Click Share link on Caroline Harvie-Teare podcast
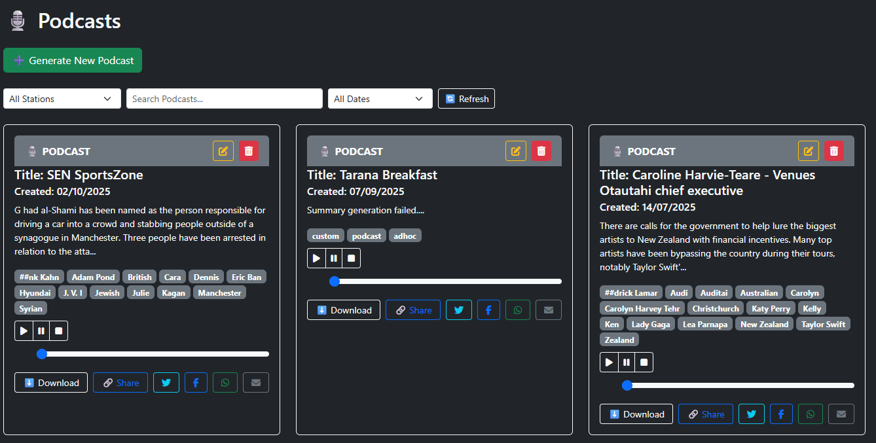Image resolution: width=876 pixels, height=443 pixels. click(705, 414)
